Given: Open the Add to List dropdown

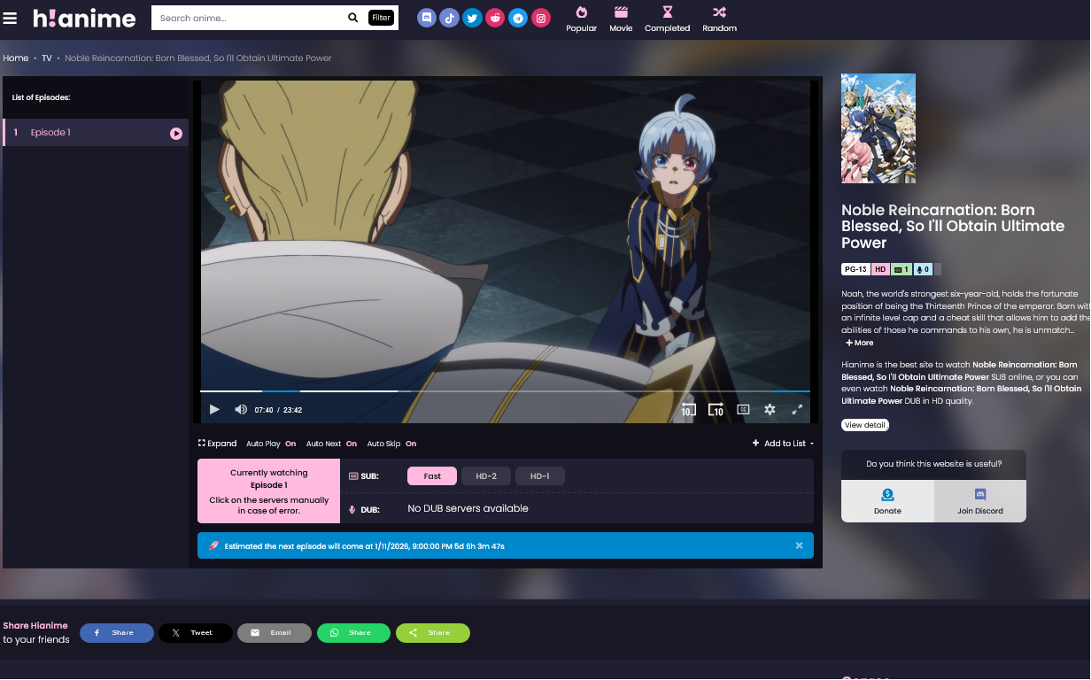Looking at the screenshot, I should pyautogui.click(x=783, y=444).
